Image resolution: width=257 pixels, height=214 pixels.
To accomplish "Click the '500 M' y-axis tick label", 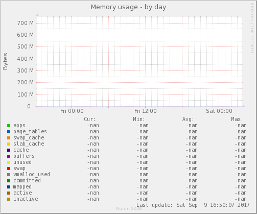I will [x=26, y=47].
